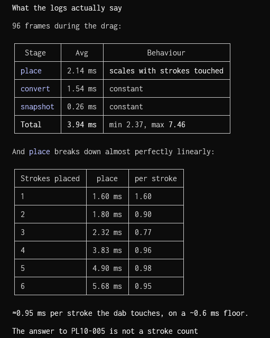Click the 'What the logs actually say' heading
The width and height of the screenshot is (270, 338).
pos(67,8)
